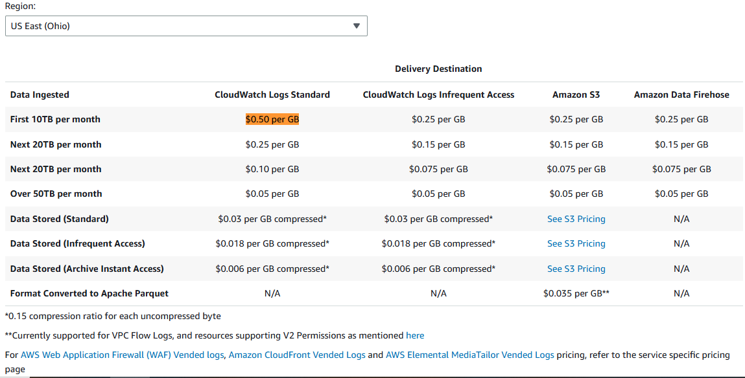This screenshot has width=745, height=378.
Task: Select the Format Converted to Apache Parquet label
Action: coord(89,293)
